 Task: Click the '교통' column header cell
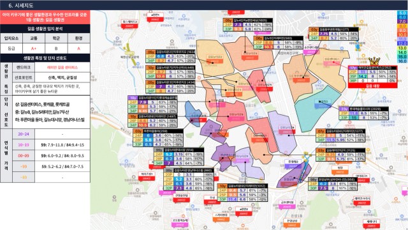pos(34,38)
